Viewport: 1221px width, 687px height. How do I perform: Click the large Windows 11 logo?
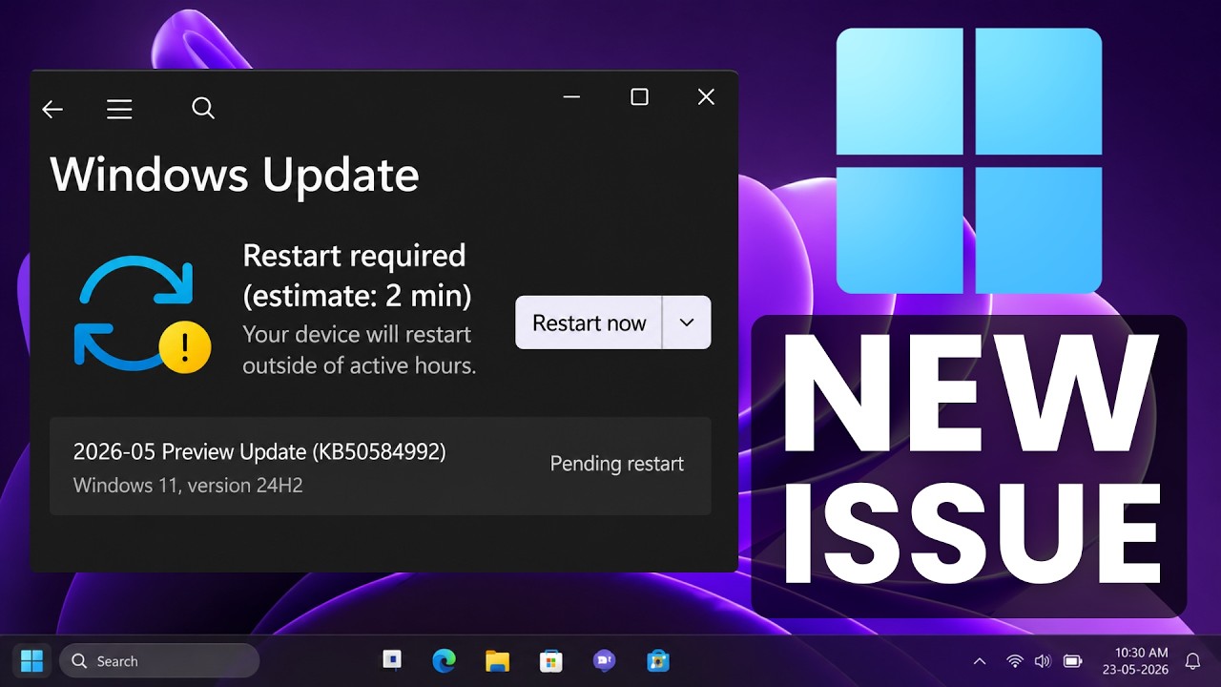click(x=969, y=160)
